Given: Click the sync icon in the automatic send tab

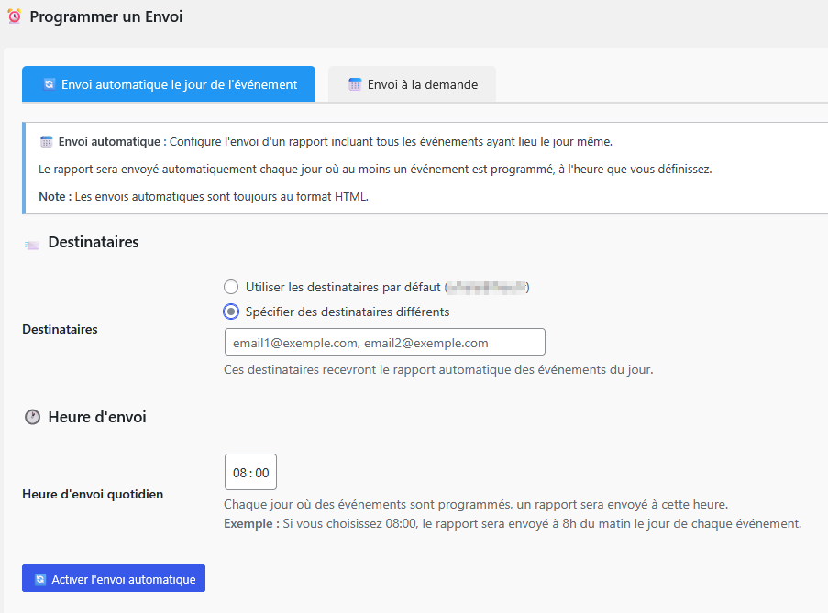Looking at the screenshot, I should tap(50, 84).
